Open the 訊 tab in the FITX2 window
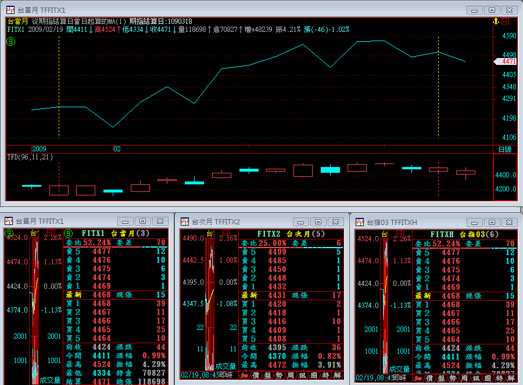Screen dimensions: 523x385 pos(303,376)
